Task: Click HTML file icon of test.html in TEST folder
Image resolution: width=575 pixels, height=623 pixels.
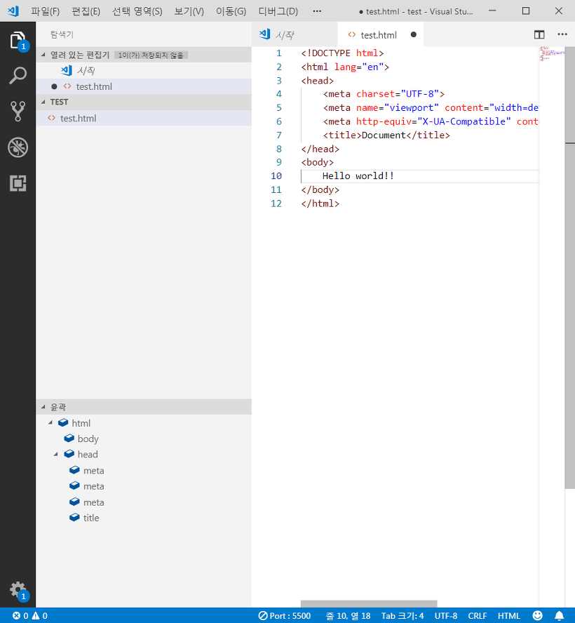Action: coord(52,118)
